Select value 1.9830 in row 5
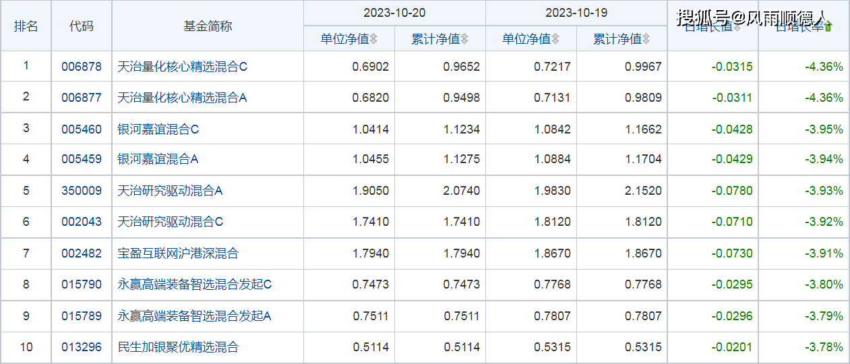850x364 pixels. tap(552, 191)
